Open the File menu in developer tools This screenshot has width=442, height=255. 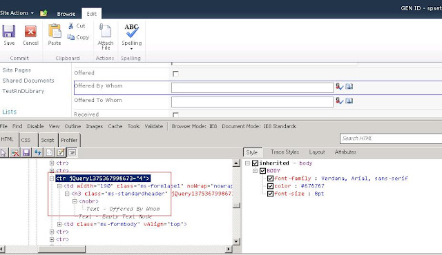click(3, 126)
